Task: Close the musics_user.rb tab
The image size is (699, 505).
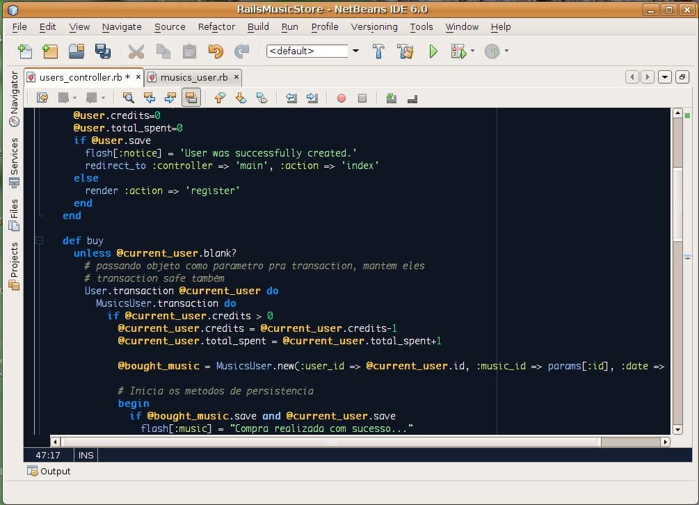Action: tap(236, 77)
